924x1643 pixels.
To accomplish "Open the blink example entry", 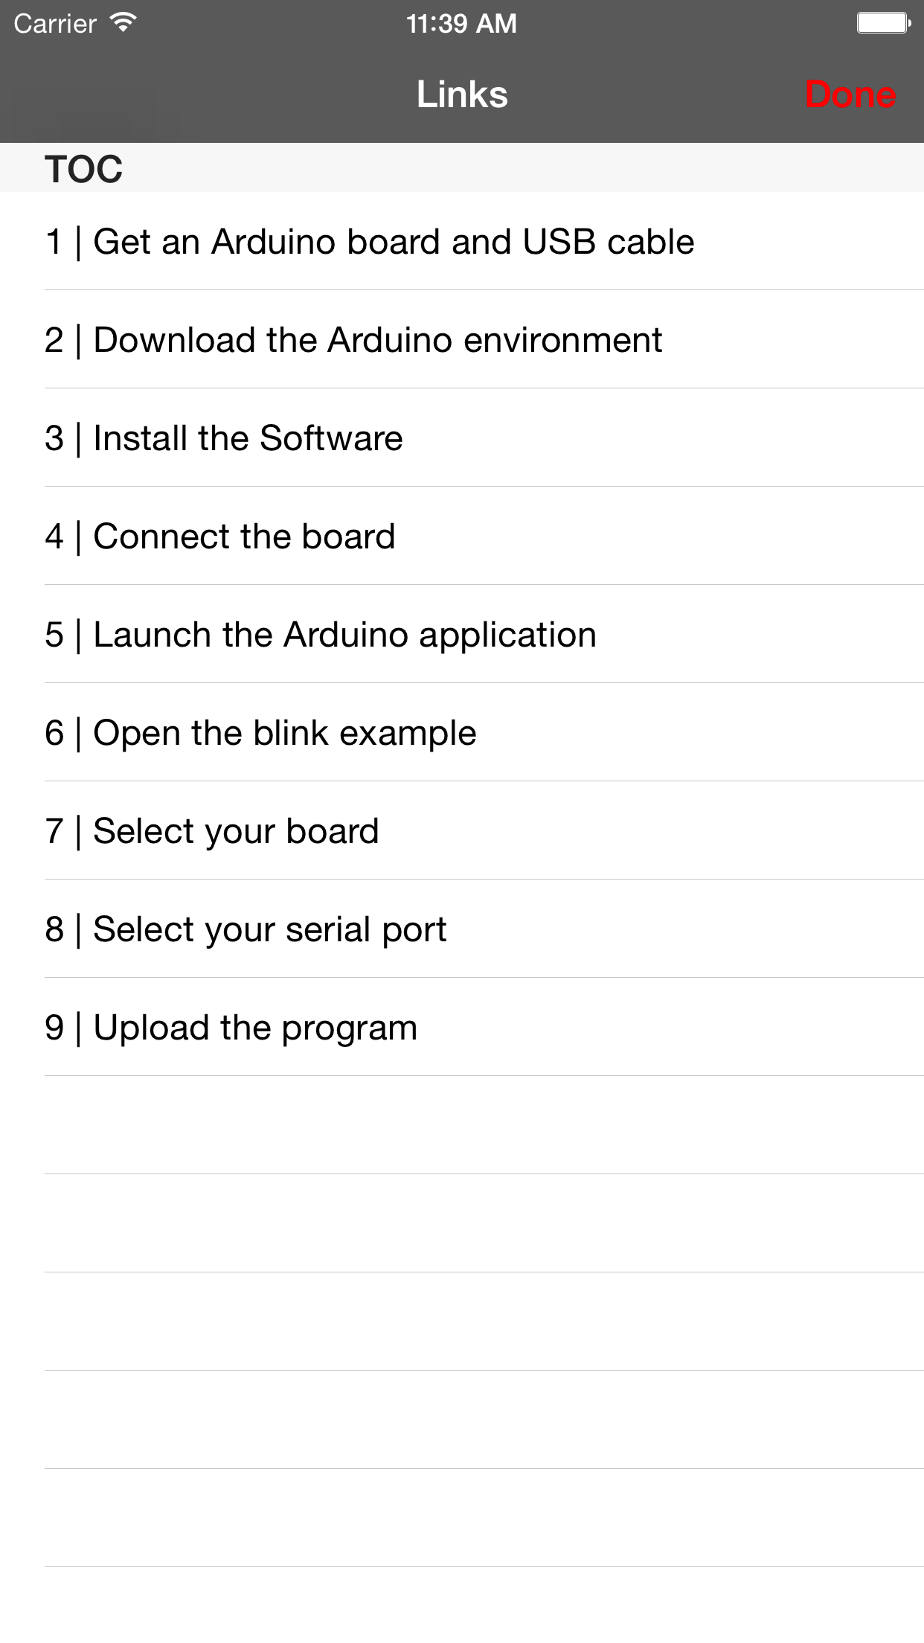I will tap(260, 731).
